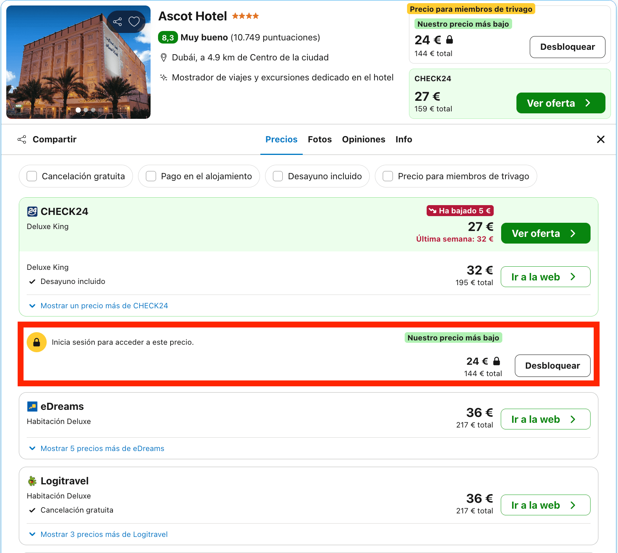
Task: Click the location pin icon near Dubái
Action: tap(164, 58)
